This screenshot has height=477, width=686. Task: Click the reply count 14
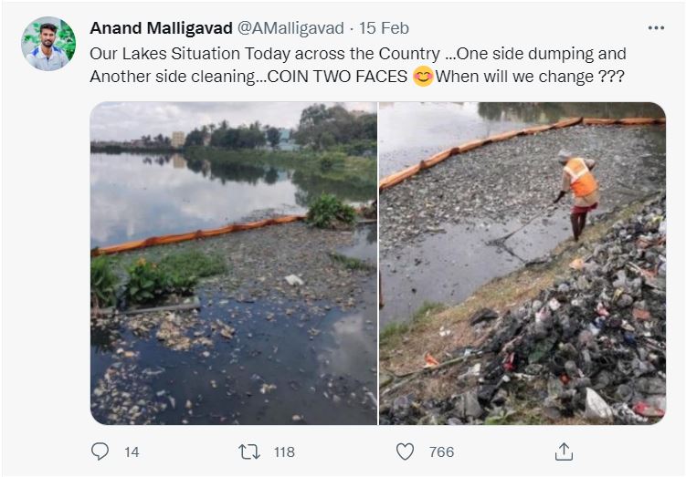132,451
